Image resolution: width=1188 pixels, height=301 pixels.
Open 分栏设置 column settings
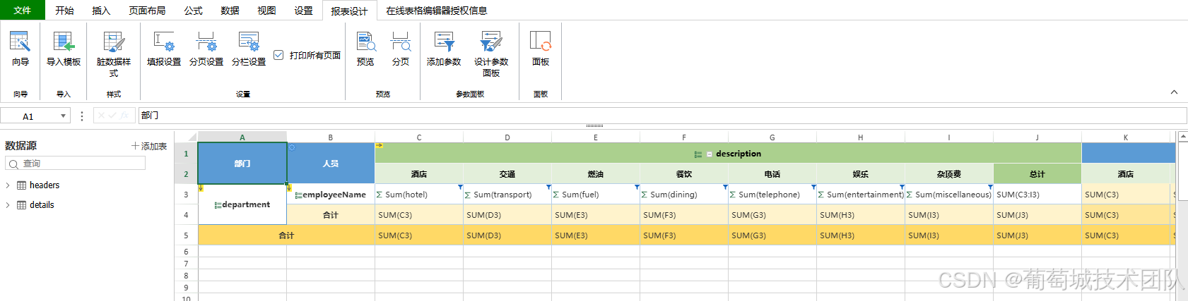[x=249, y=49]
